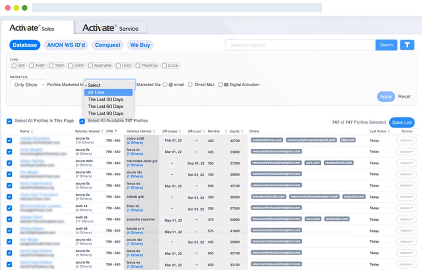
Task: Tick the Direct Mail checkbox
Action: pos(190,85)
